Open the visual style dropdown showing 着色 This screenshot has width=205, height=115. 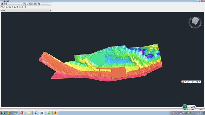[13, 4]
